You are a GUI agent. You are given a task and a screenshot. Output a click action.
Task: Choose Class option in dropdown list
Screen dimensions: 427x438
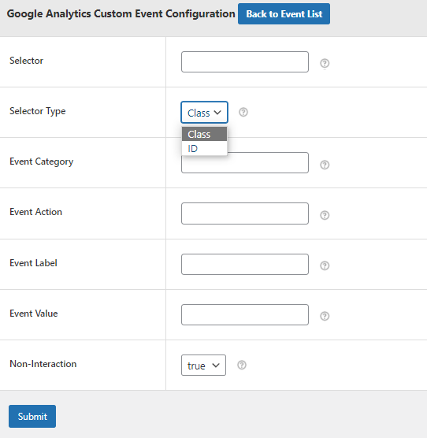[x=204, y=134]
